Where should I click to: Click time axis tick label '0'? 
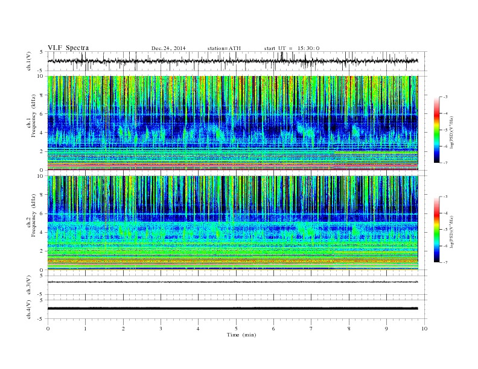pos(48,329)
